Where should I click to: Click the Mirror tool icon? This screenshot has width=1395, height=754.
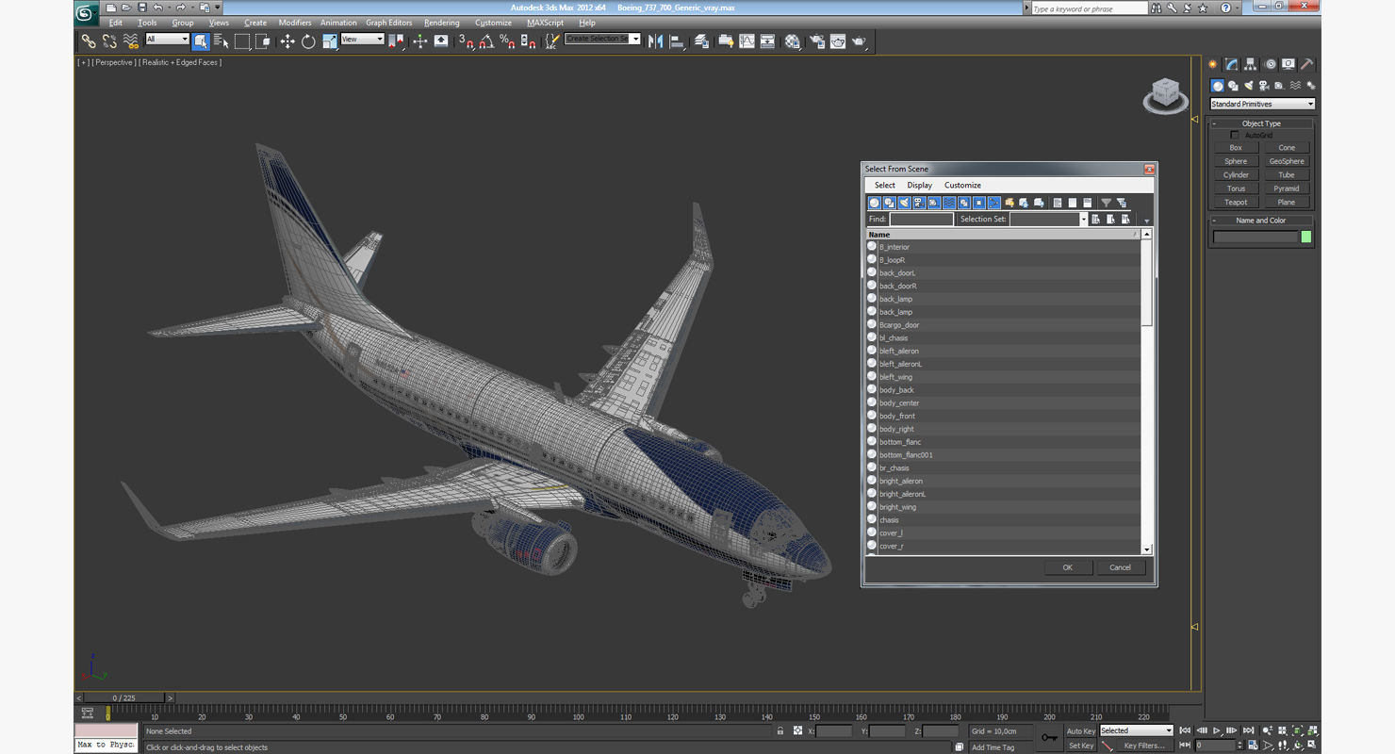point(656,41)
